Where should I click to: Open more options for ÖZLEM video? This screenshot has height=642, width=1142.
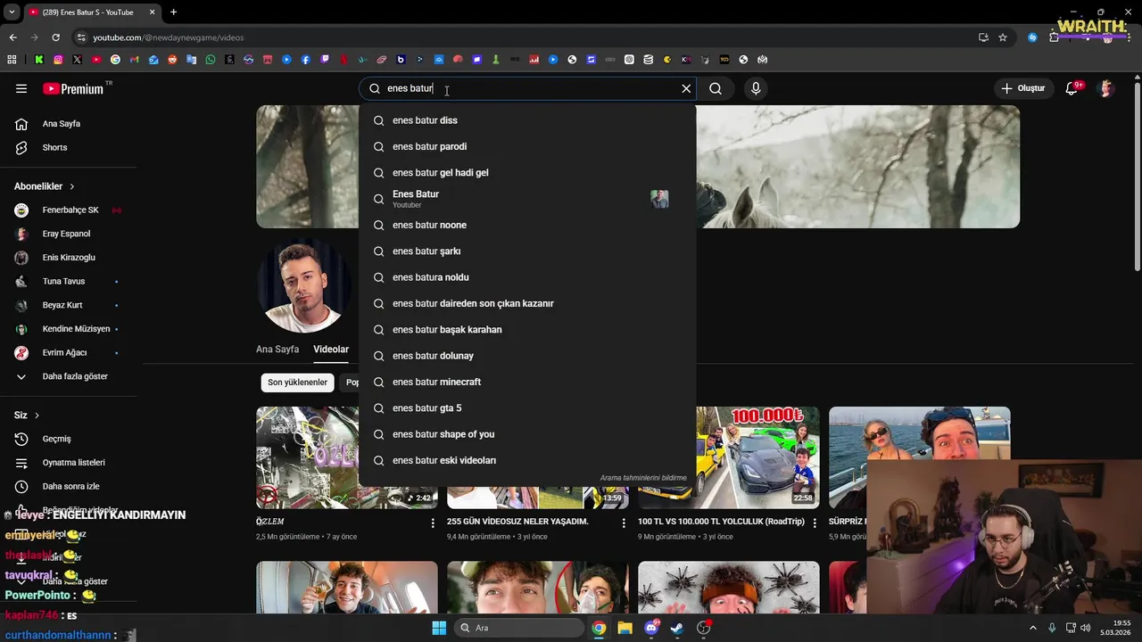tap(433, 523)
